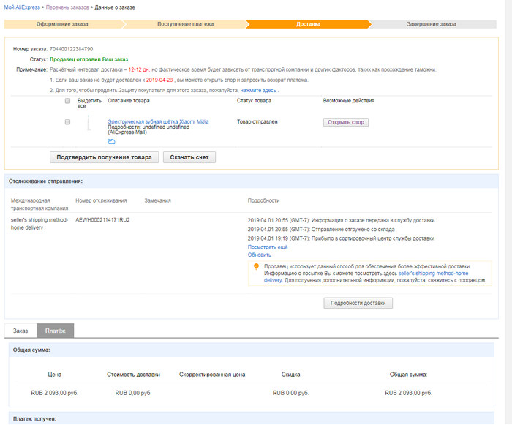Switch to the 'Платёж' tab

(56, 331)
